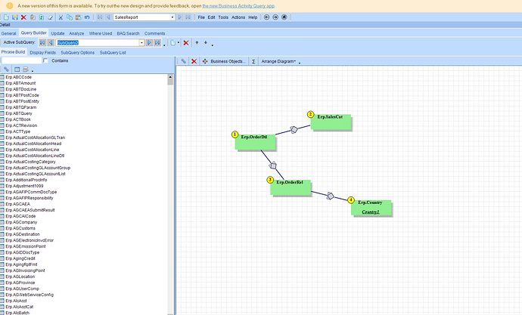Move subquery up with up arrow
522x315 pixels.
(197, 42)
